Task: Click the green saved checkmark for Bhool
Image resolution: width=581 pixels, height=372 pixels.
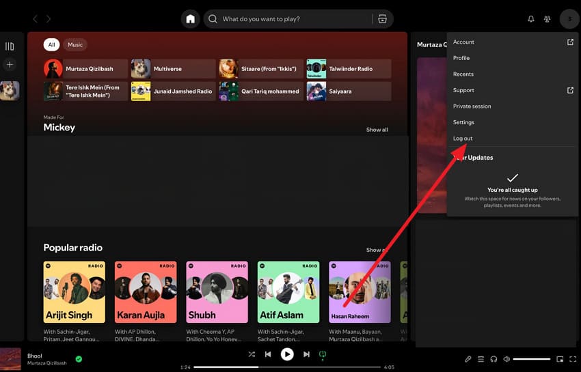Action: [x=79, y=358]
